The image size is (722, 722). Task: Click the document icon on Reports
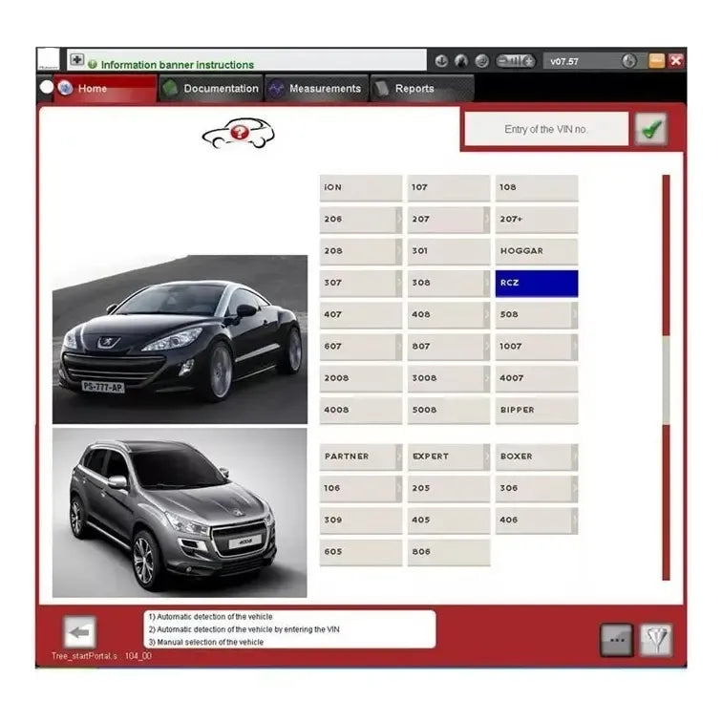tap(382, 89)
